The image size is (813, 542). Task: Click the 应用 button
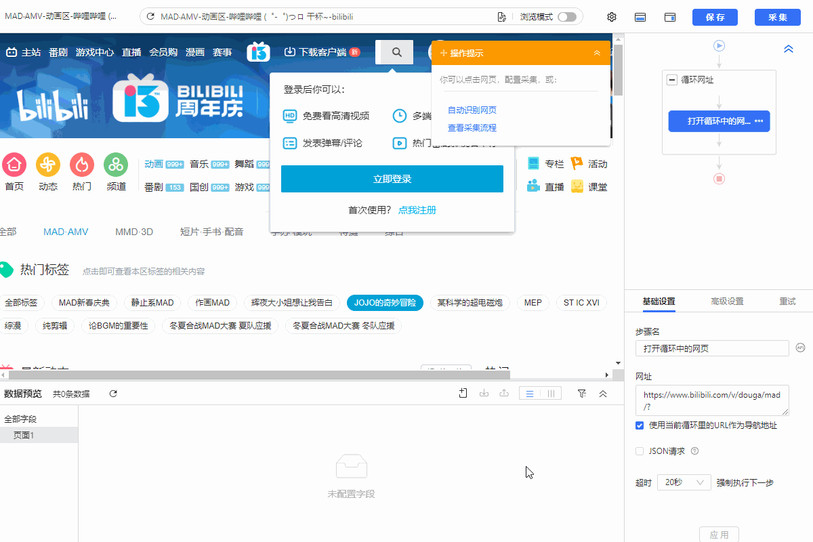click(719, 535)
